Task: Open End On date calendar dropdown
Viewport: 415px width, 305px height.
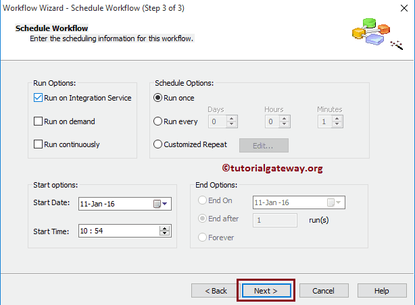Action: (334, 202)
